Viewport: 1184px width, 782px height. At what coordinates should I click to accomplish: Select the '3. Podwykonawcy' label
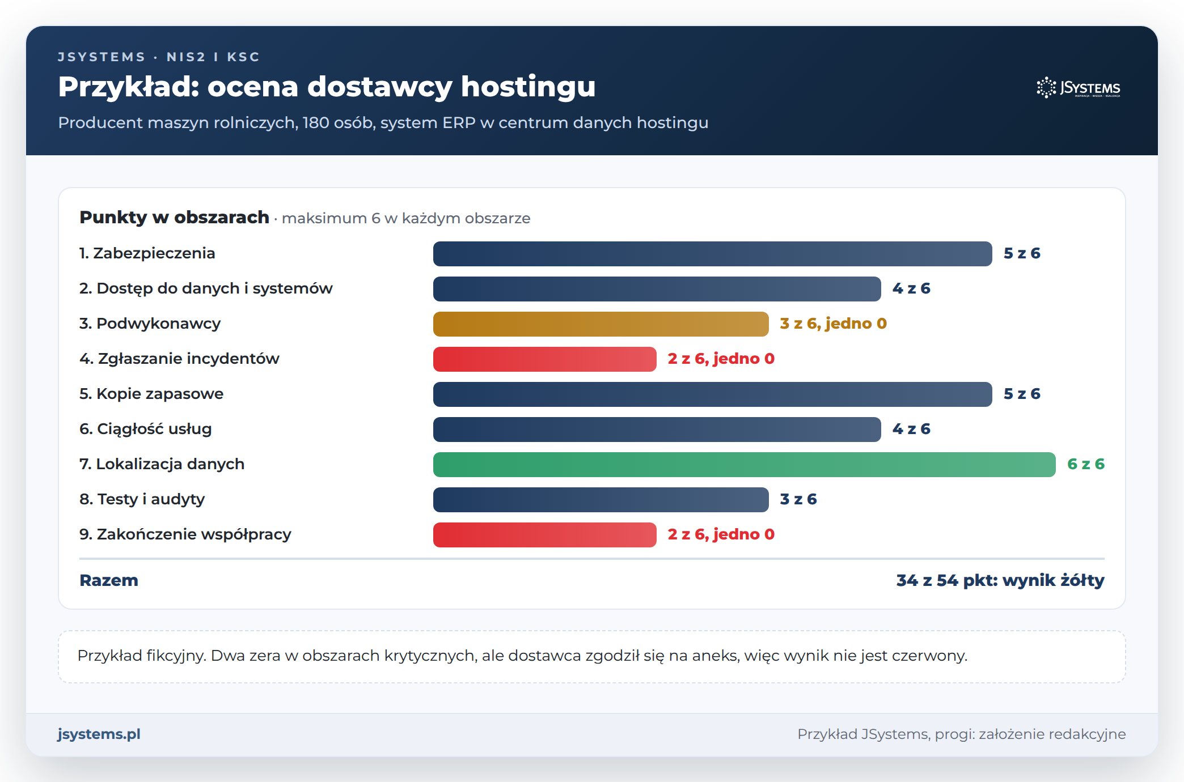(150, 324)
